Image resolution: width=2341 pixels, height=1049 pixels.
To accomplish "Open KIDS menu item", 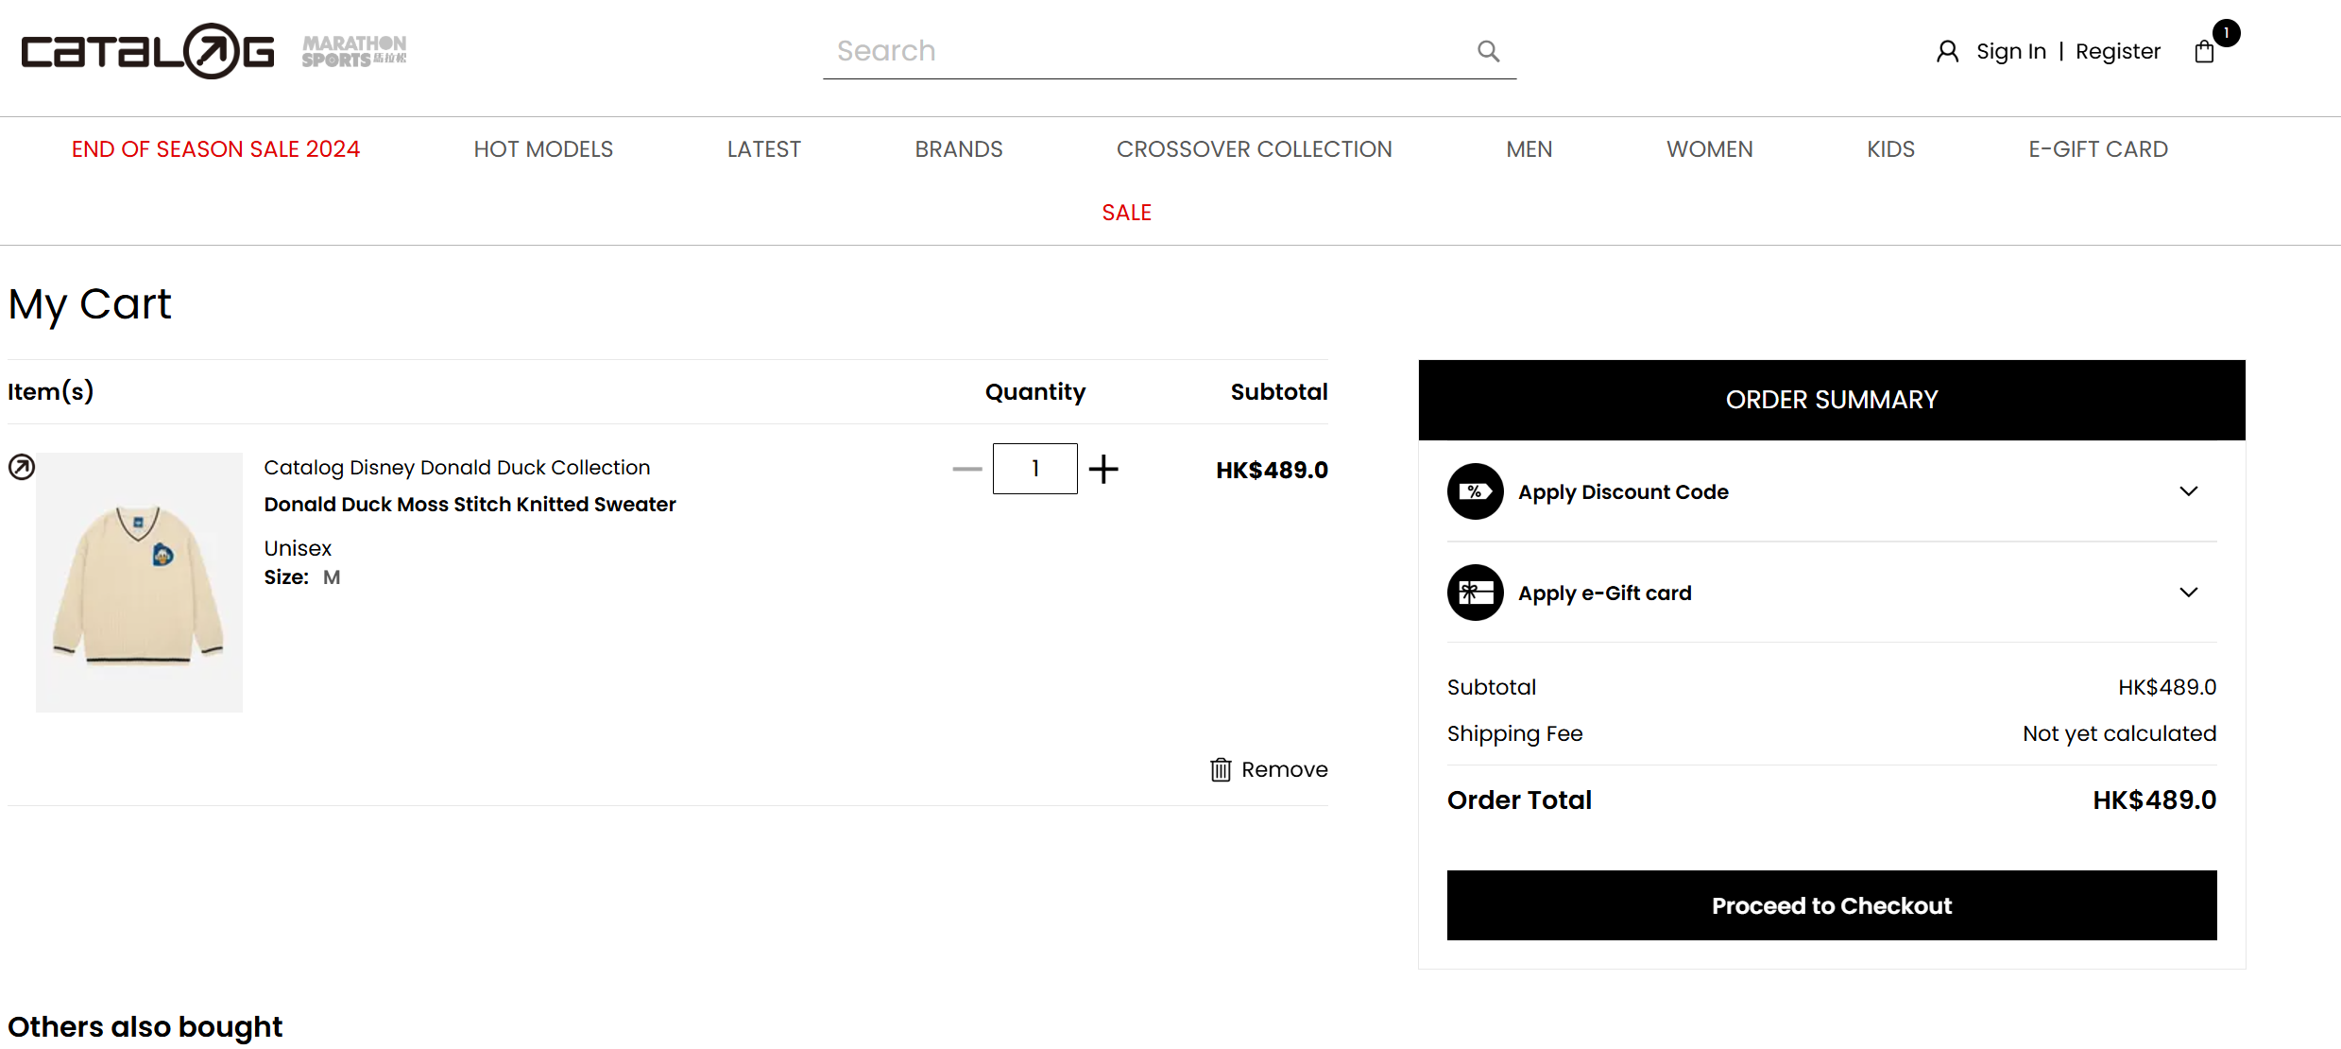I will 1891,149.
